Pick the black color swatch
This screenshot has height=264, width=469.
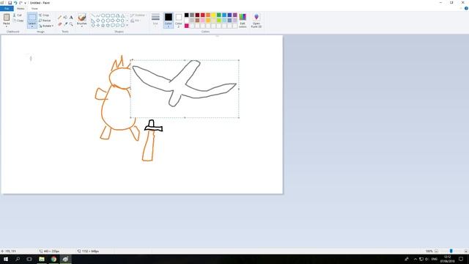[x=187, y=15]
